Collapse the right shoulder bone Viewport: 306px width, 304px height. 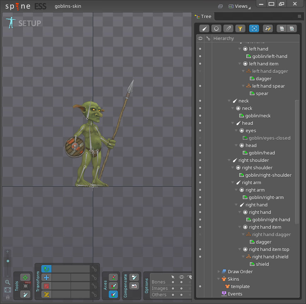(229, 160)
